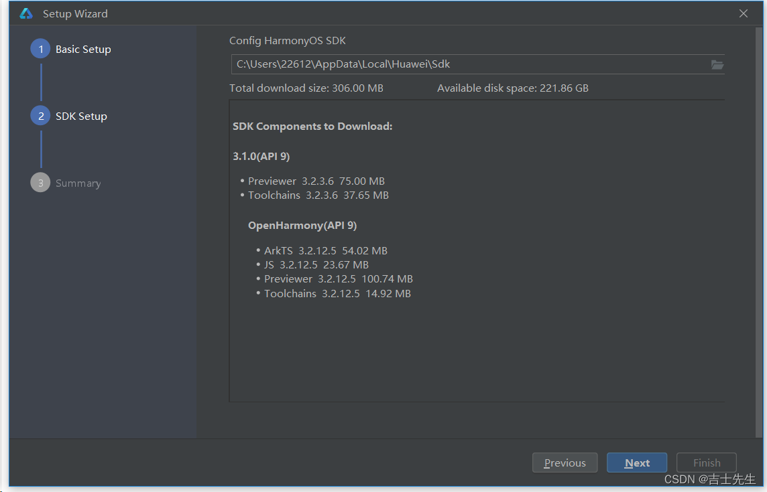Click Total download size: 306.00 MB text

coord(306,88)
